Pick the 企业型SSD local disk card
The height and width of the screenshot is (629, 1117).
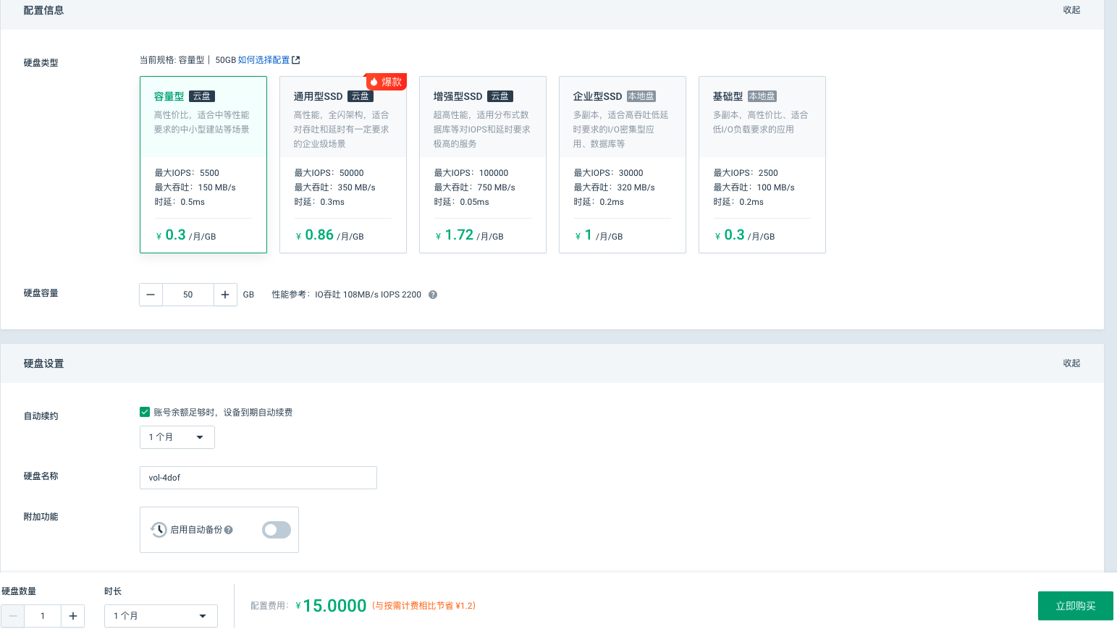(623, 164)
